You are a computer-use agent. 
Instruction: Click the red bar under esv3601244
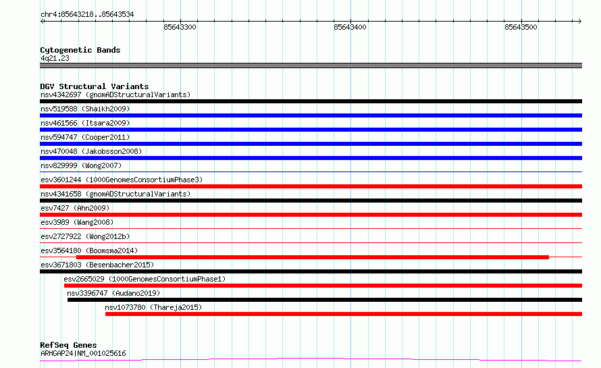311,186
